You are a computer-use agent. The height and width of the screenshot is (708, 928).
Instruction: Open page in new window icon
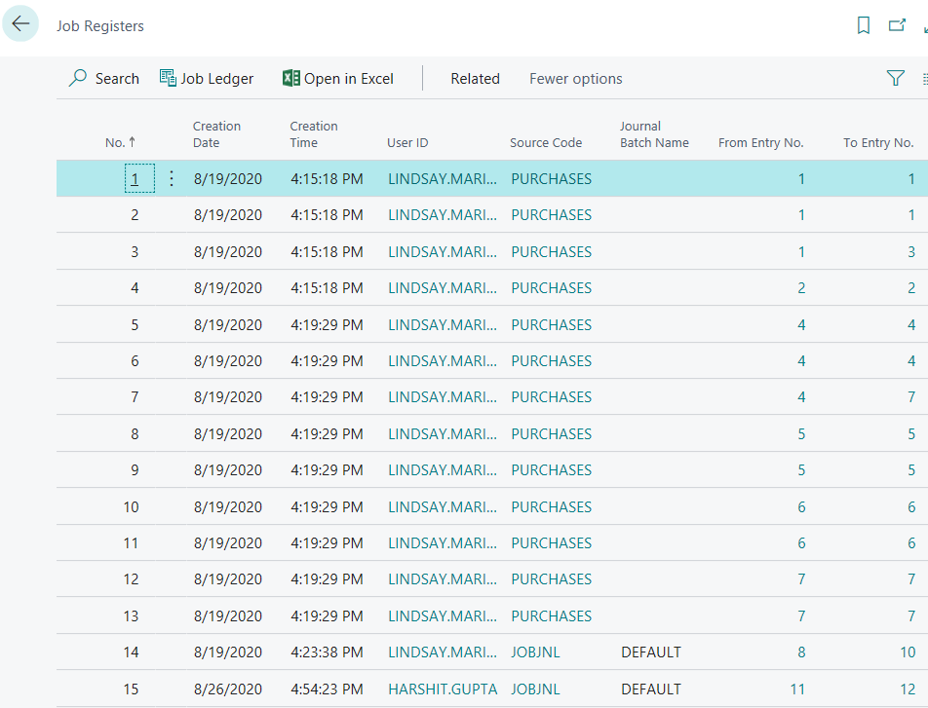pyautogui.click(x=897, y=26)
